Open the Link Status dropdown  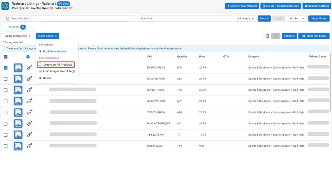pyautogui.click(x=245, y=18)
